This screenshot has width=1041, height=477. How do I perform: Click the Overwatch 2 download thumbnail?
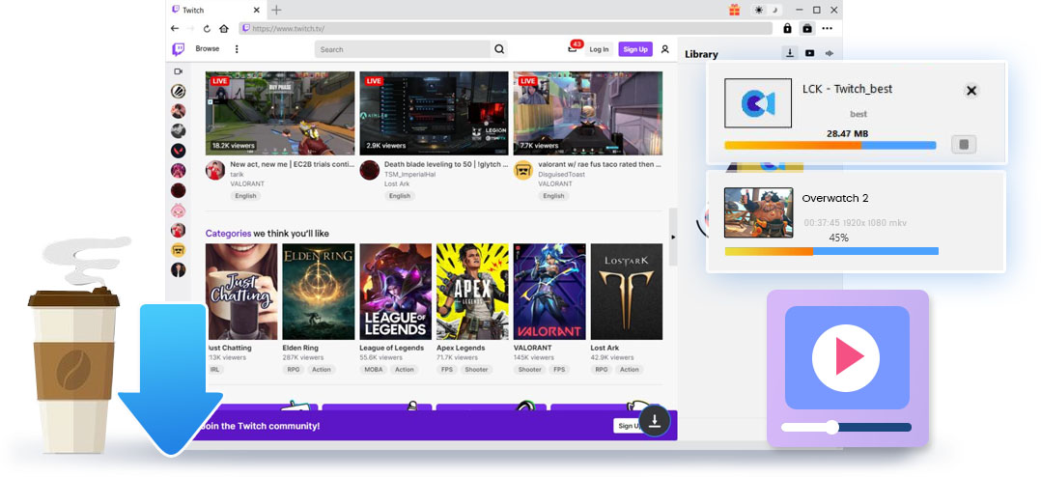tap(758, 212)
